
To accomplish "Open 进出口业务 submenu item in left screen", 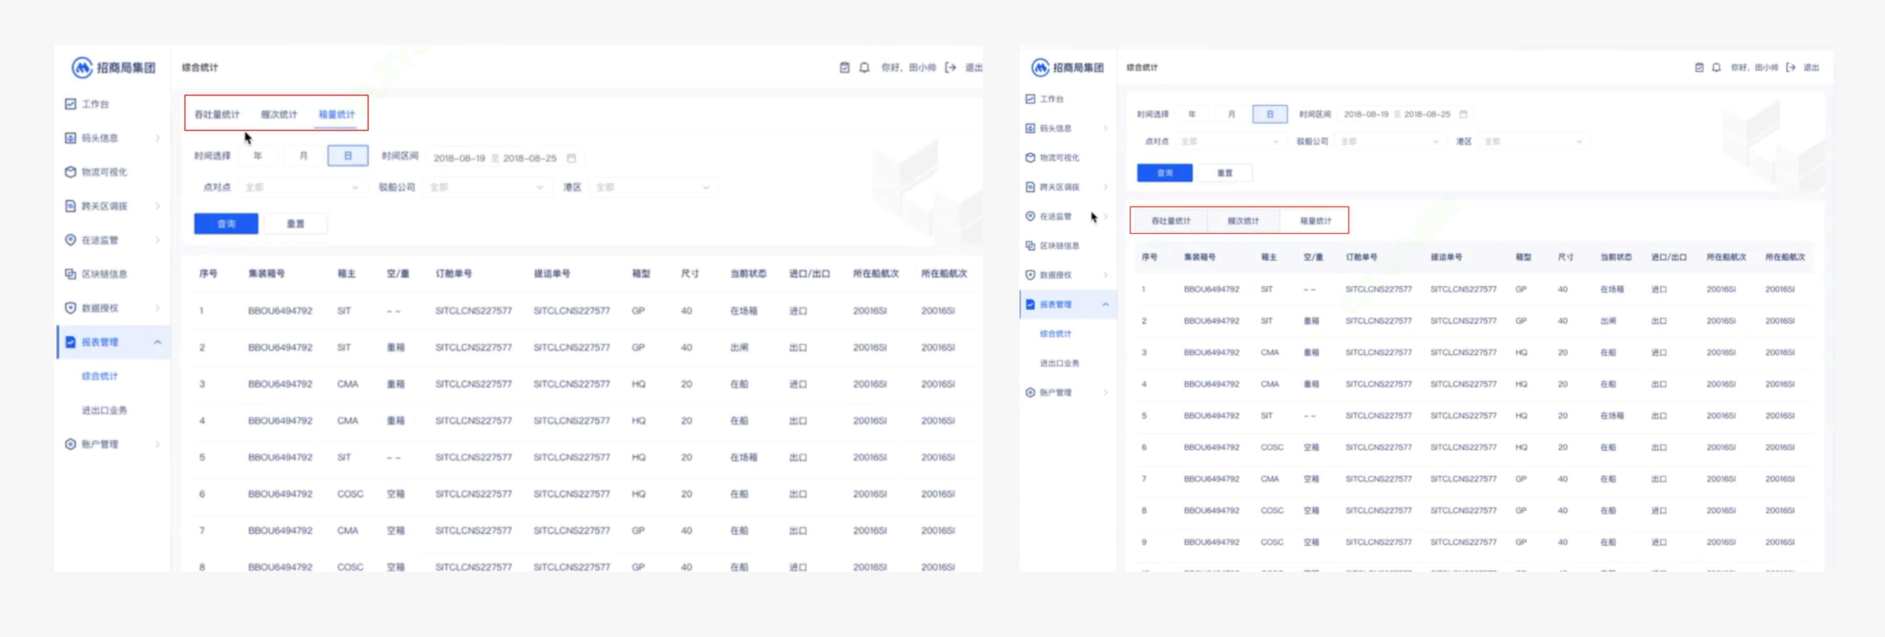I will pos(104,410).
